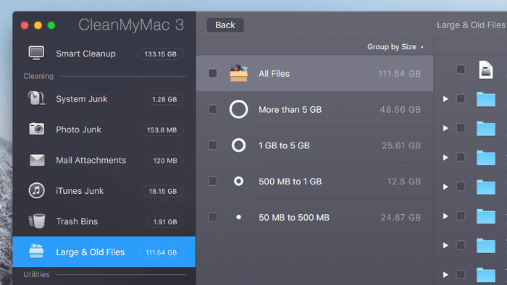This screenshot has height=285, width=507.
Task: Enable the 500 MB to 1 GB checkbox
Action: (212, 181)
